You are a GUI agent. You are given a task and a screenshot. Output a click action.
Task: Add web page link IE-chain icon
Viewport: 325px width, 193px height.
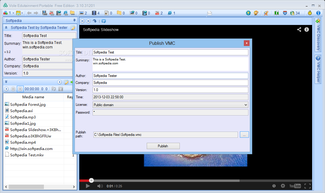[x=66, y=13]
